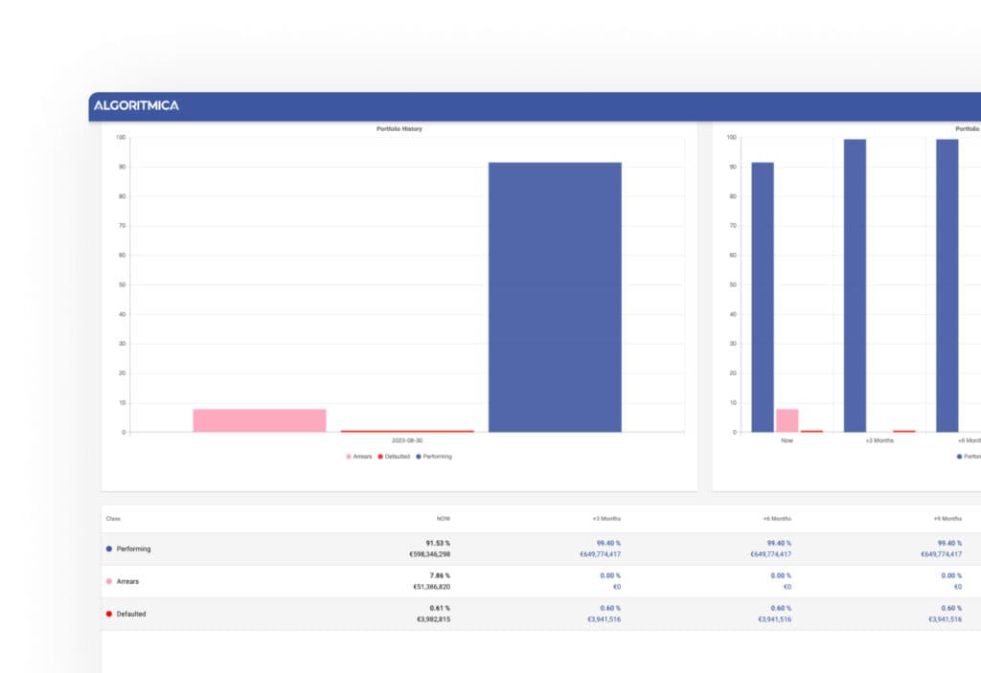Click the €3,941,516 amount under +9 Months
Screen dimensions: 981x673
[x=945, y=619]
